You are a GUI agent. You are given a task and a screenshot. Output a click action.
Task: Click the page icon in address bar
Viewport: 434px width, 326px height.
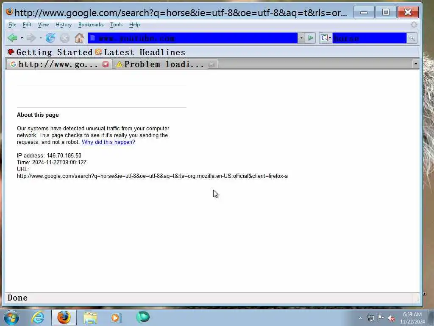[93, 38]
